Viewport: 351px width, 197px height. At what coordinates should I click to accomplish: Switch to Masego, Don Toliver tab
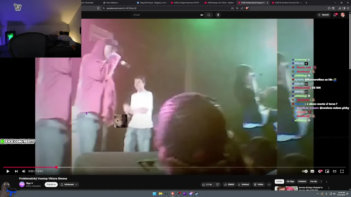(x=219, y=3)
